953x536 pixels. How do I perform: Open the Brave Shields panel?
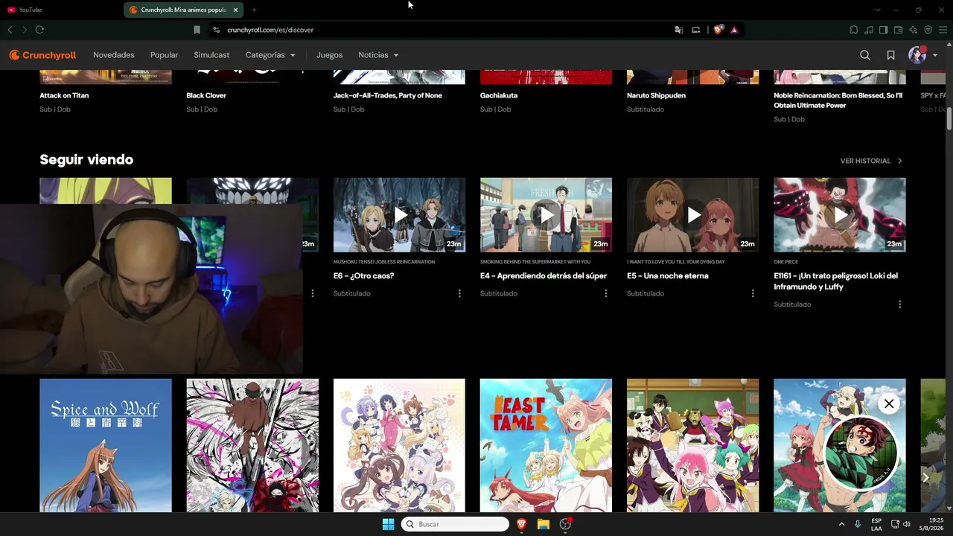[x=718, y=30]
